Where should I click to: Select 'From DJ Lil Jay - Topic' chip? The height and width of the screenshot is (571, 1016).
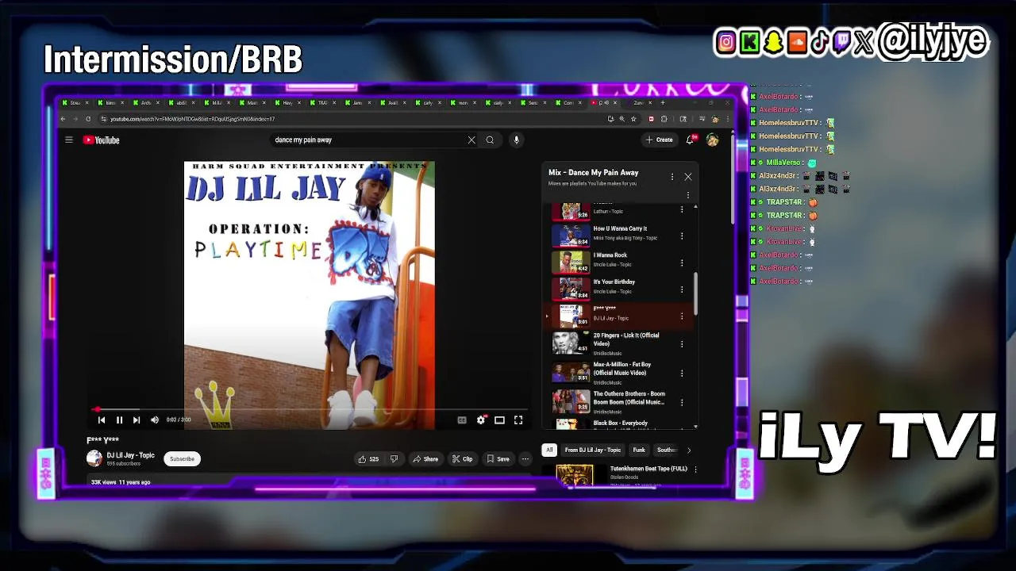593,450
